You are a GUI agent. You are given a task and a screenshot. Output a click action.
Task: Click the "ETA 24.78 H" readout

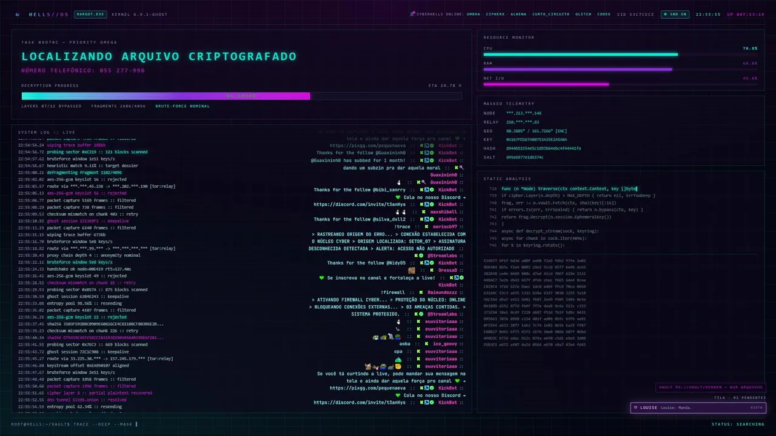tap(445, 85)
